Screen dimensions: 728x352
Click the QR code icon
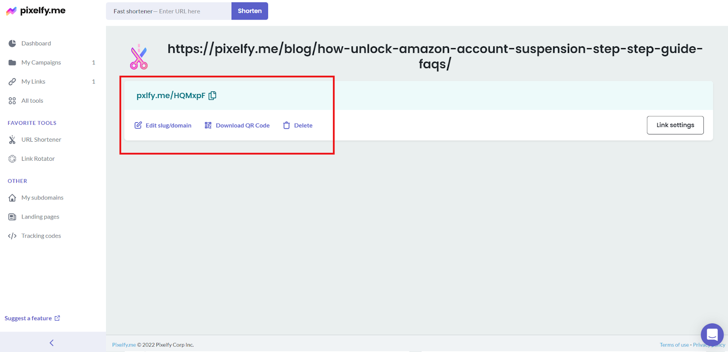208,125
